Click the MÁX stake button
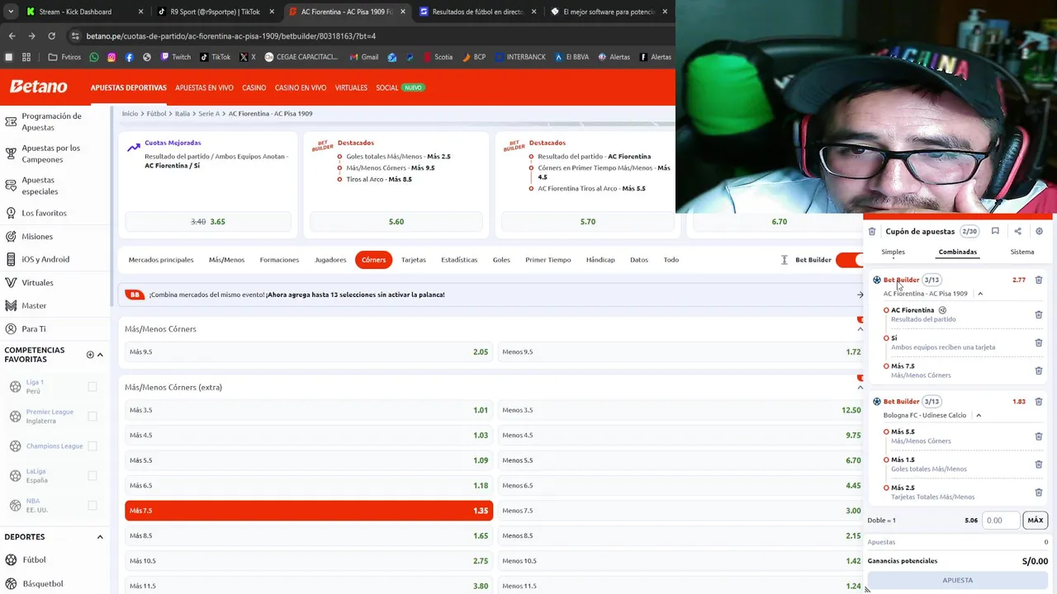Viewport: 1057px width, 594px height. tap(1035, 521)
